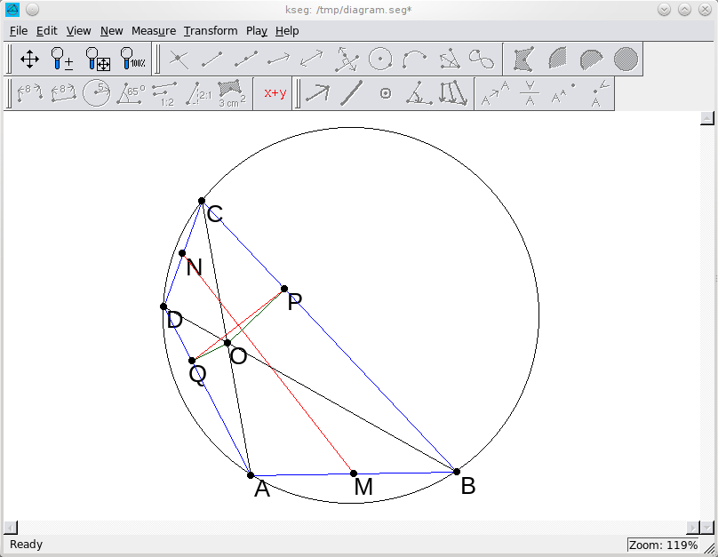Measure ratio 1:2 tool
Image resolution: width=718 pixels, height=557 pixels.
coord(165,93)
